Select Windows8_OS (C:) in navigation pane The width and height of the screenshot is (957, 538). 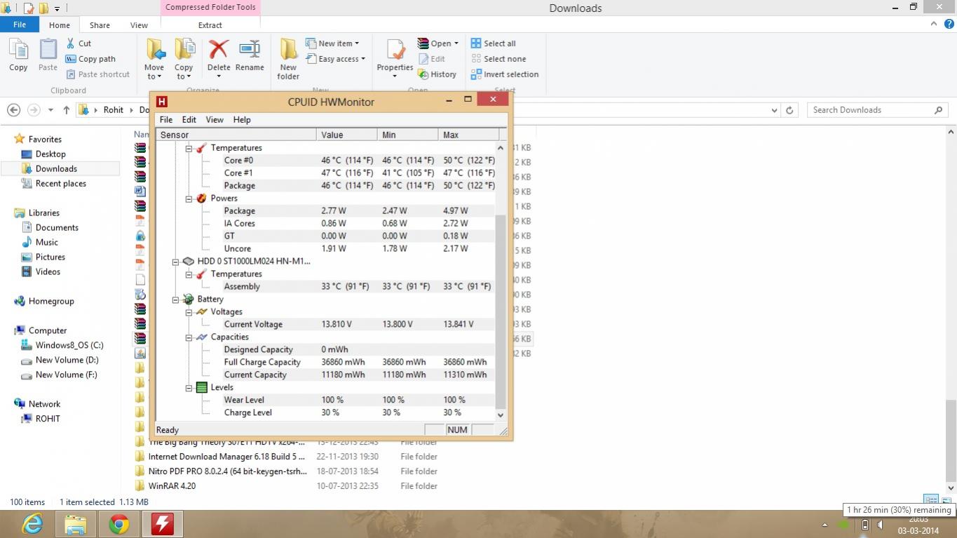click(x=69, y=345)
